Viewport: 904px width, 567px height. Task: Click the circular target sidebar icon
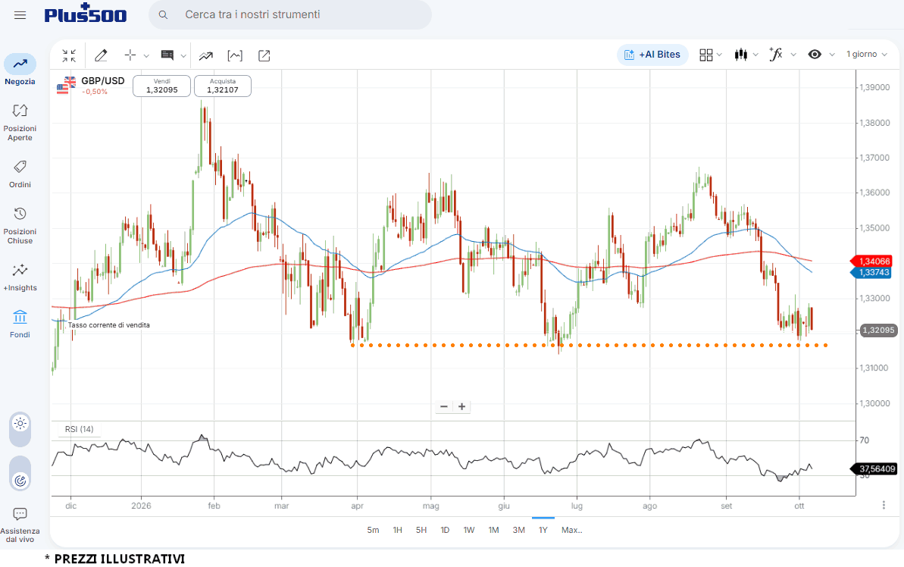click(20, 481)
